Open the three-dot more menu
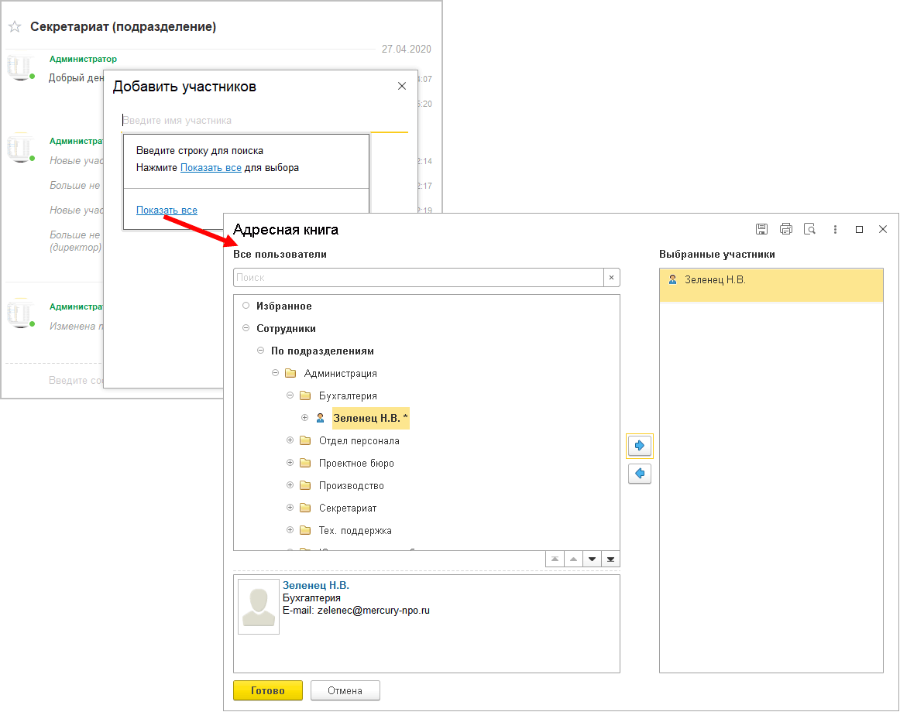900x712 pixels. [x=835, y=230]
